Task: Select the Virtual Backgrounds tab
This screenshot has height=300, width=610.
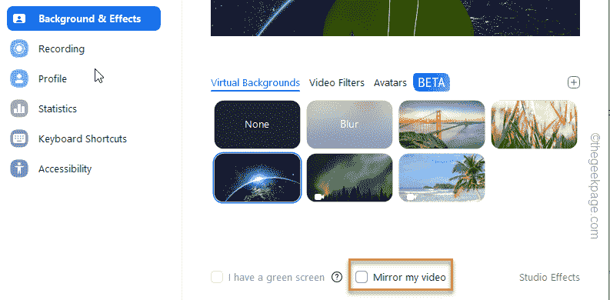Action: 255,83
